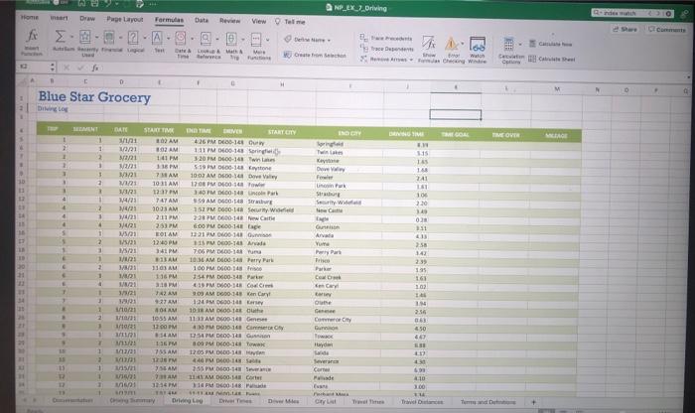Click the formula bar cancel X icon
The image size is (695, 413).
(x=67, y=68)
